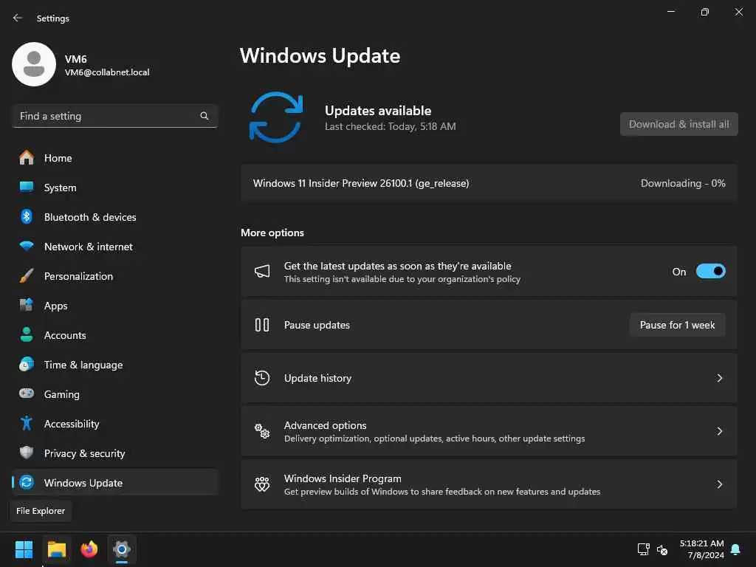Click the Accounts person icon
The width and height of the screenshot is (756, 567).
tap(27, 334)
